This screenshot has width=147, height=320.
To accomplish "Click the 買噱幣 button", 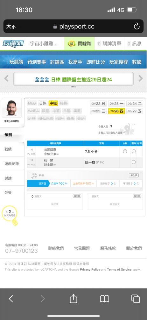I will coord(80,44).
